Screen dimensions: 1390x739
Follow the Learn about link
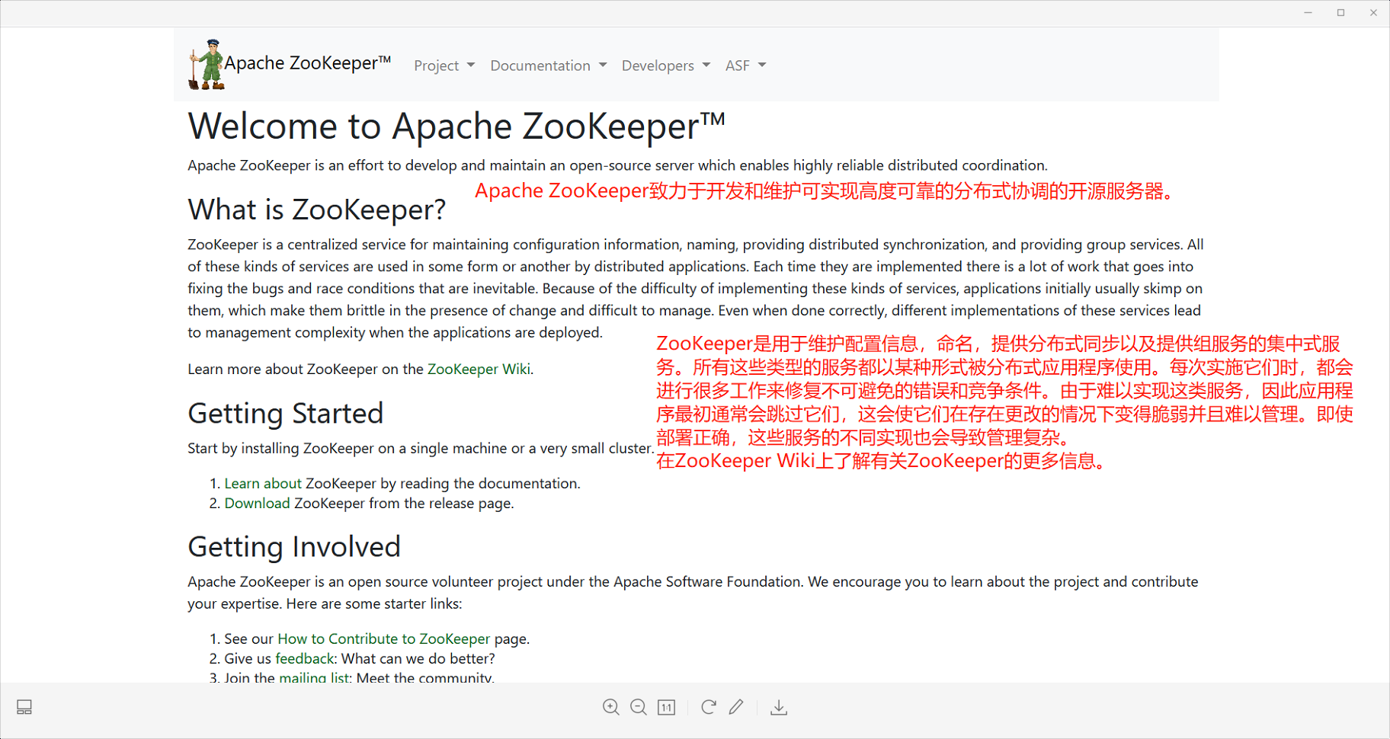263,483
